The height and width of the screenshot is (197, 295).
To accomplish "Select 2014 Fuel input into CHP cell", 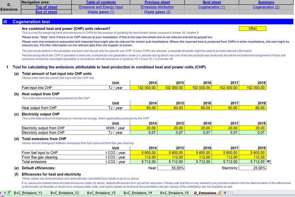I will 144,88.
